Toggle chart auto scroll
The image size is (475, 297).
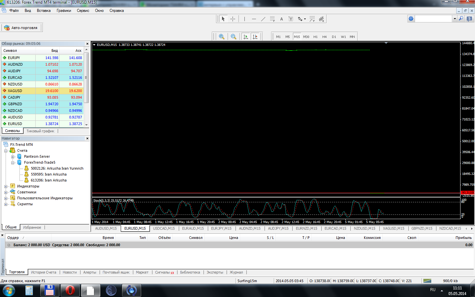point(246,37)
